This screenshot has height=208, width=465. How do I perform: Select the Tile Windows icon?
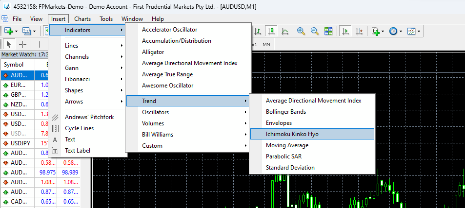pos(328,31)
